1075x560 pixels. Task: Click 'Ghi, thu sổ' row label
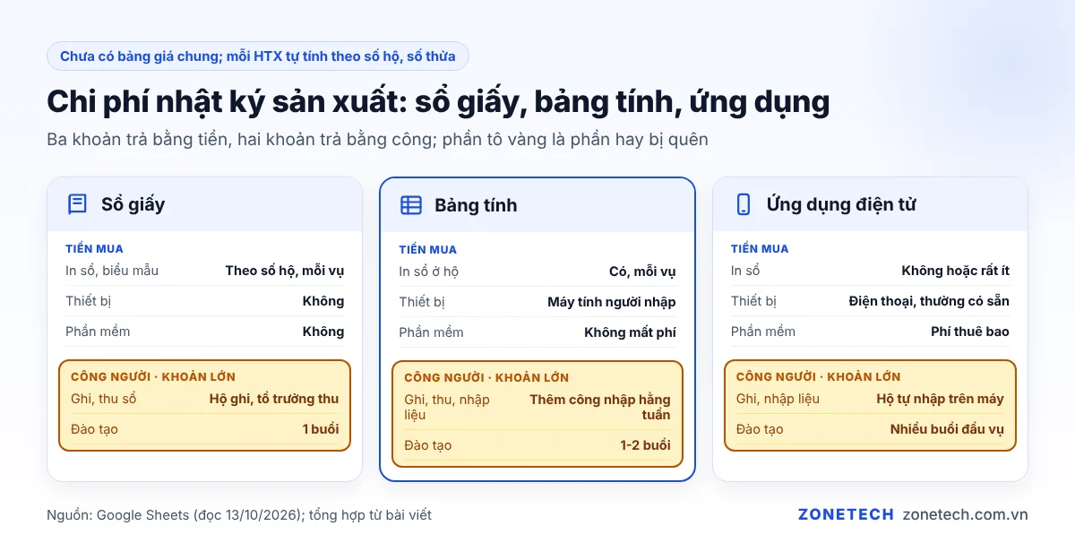click(x=104, y=399)
